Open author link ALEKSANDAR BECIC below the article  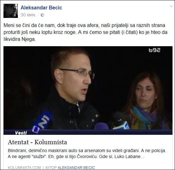click(x=76, y=168)
